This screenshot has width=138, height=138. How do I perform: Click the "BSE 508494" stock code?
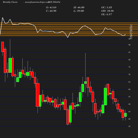point(54,2)
